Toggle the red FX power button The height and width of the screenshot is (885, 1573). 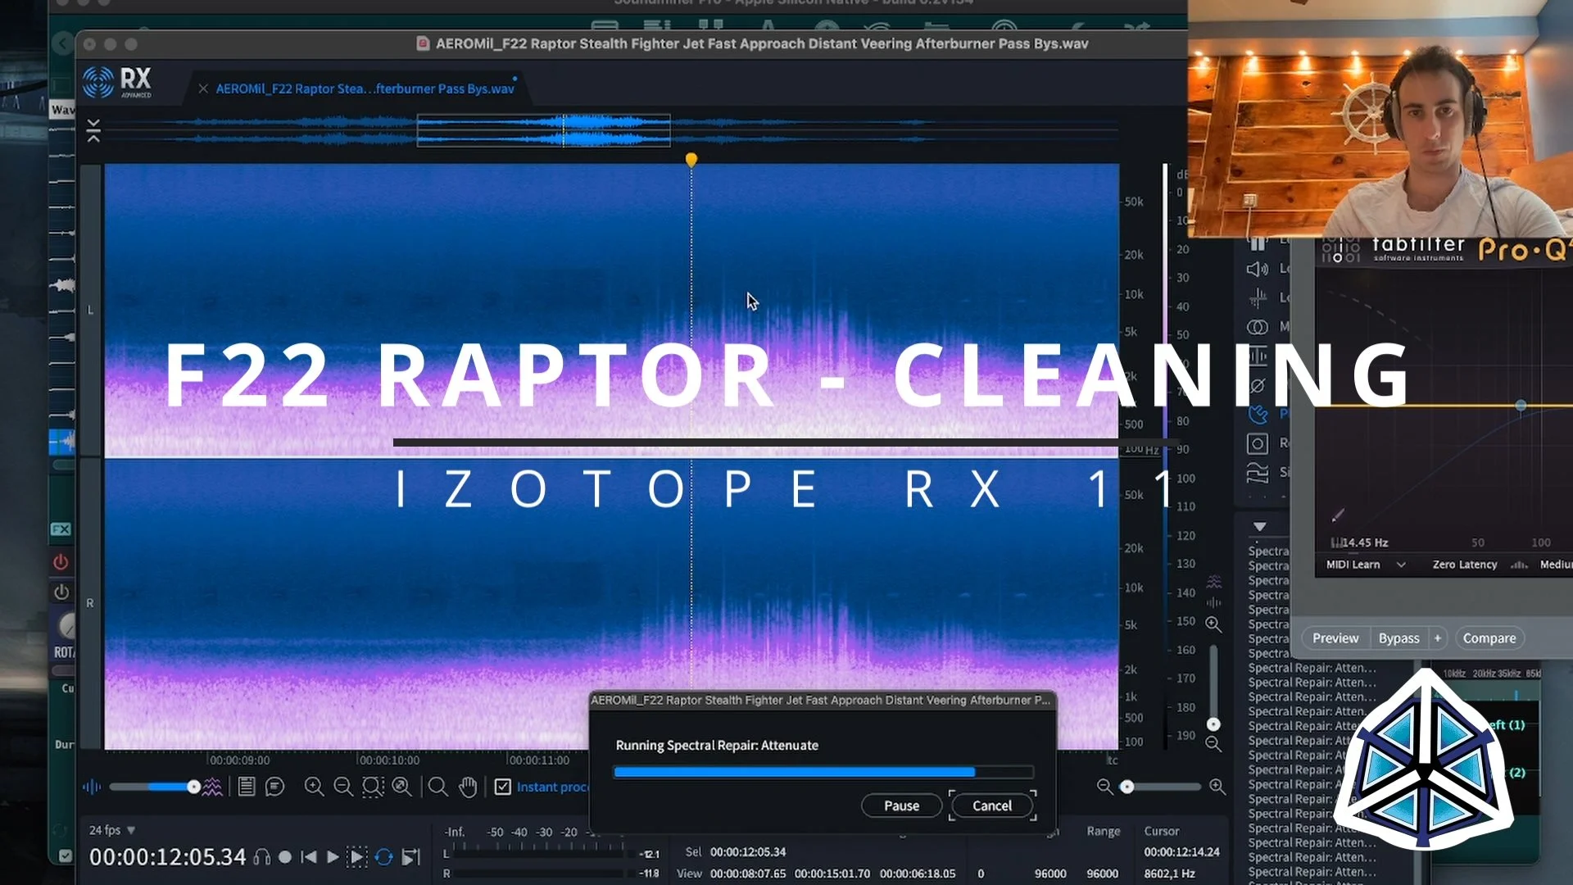(61, 562)
